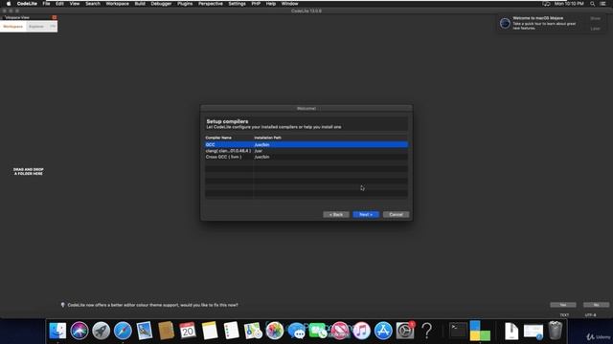Select the Cross GCC compiler row
The image size is (613, 344).
coord(306,157)
